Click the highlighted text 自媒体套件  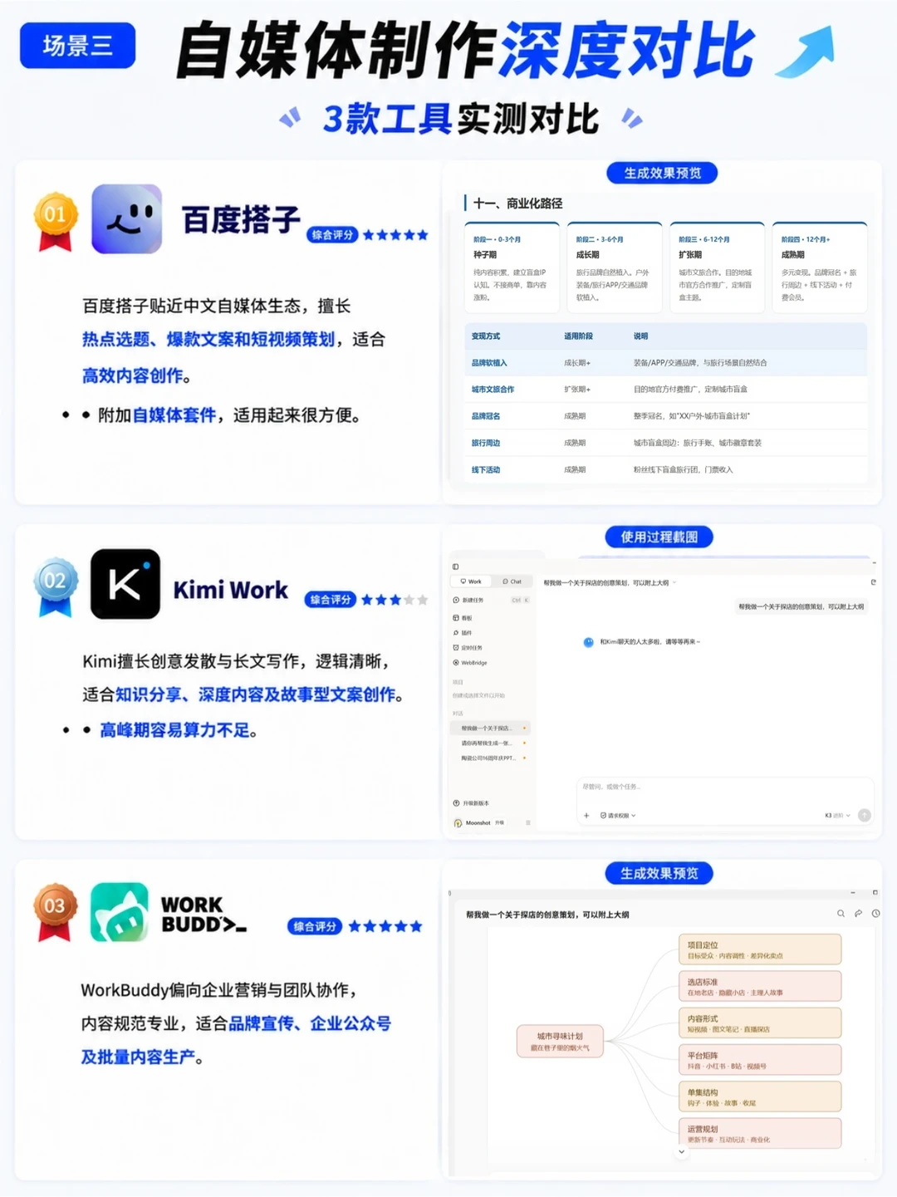(x=174, y=415)
